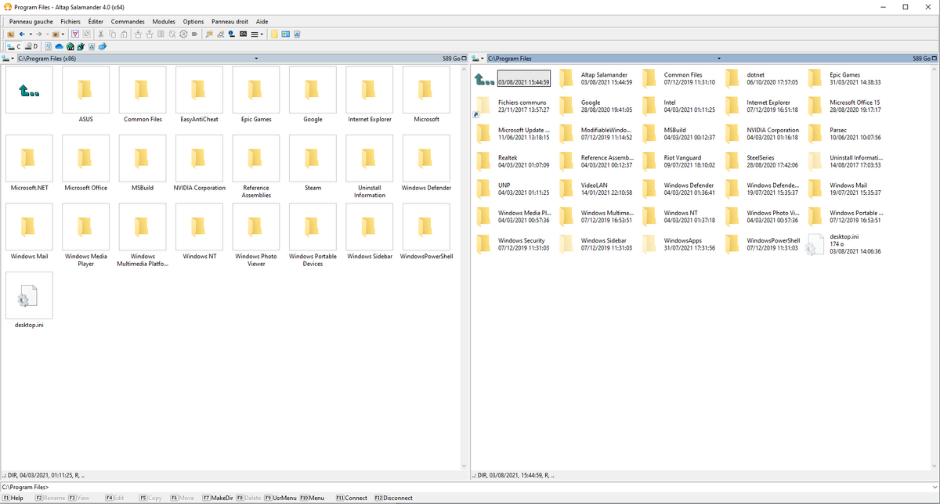The image size is (940, 504).
Task: Select the Riot Vanguard folder
Action: (x=678, y=160)
